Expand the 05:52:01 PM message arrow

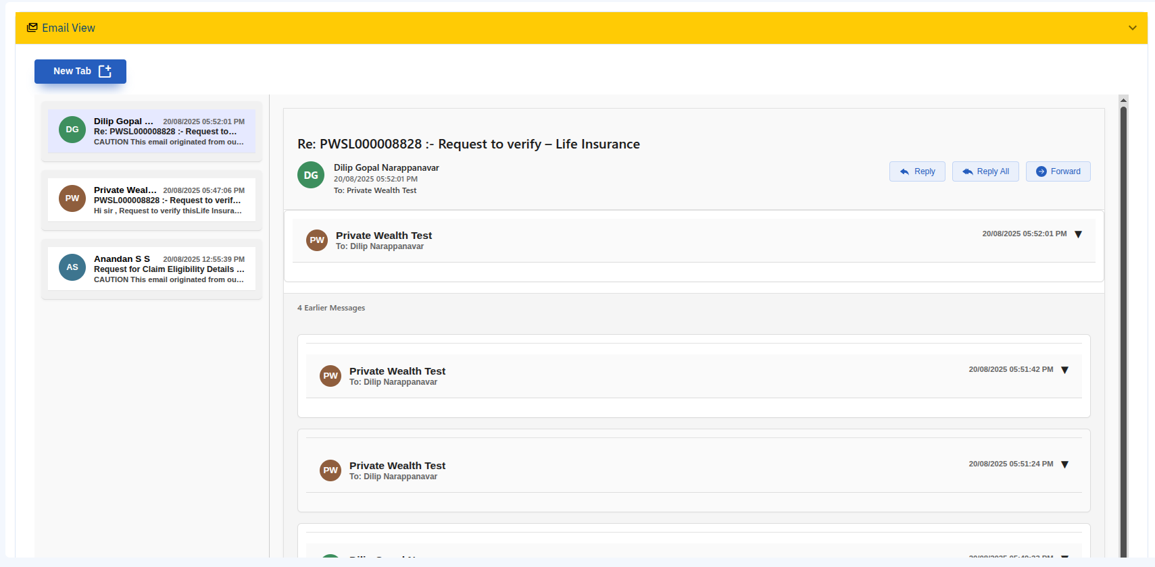point(1078,234)
